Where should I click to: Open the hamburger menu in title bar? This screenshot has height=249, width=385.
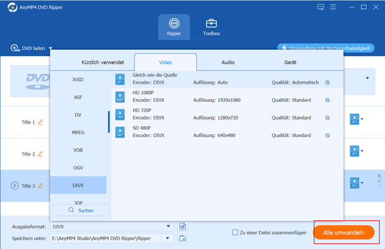[333, 7]
